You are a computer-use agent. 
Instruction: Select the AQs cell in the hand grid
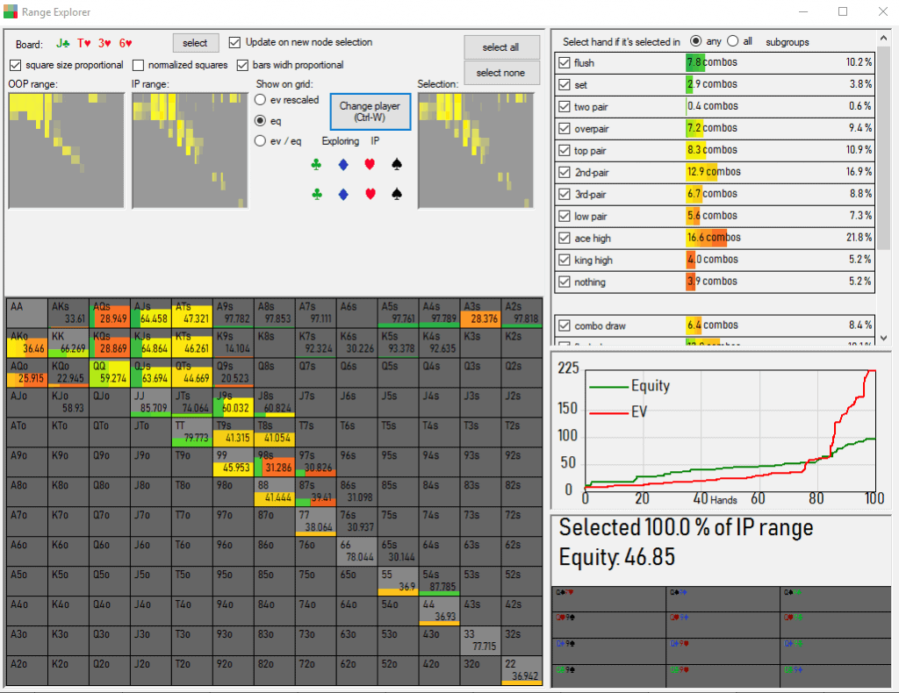tap(109, 313)
